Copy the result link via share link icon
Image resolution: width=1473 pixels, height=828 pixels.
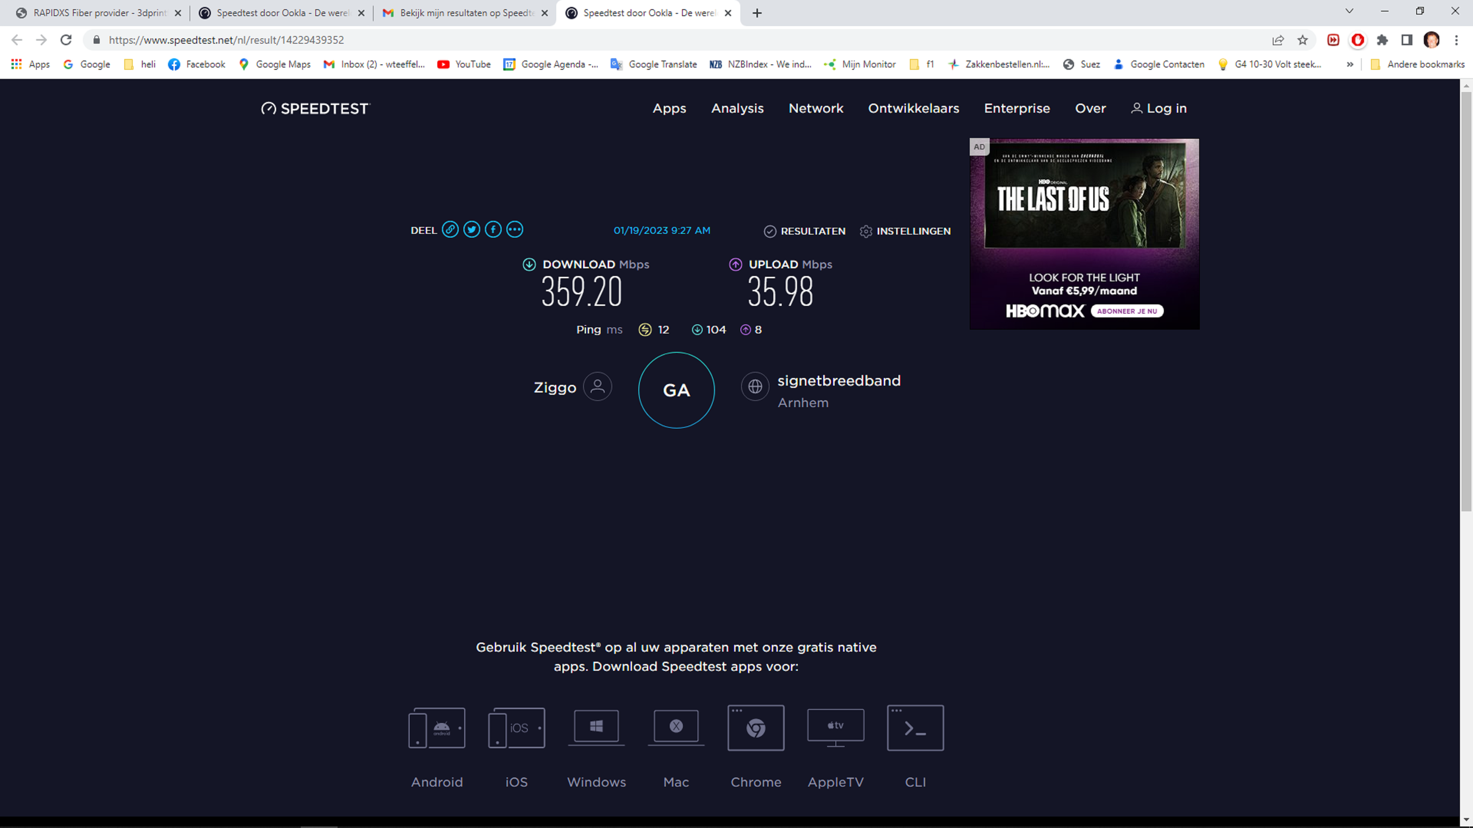click(x=450, y=230)
